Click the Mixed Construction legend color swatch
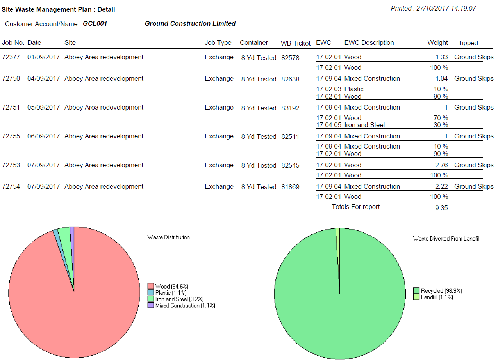 coord(150,306)
